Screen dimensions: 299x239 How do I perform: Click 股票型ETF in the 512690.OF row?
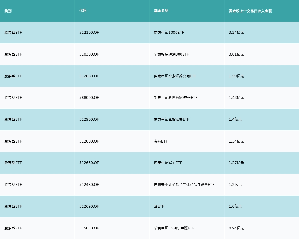tap(13, 206)
